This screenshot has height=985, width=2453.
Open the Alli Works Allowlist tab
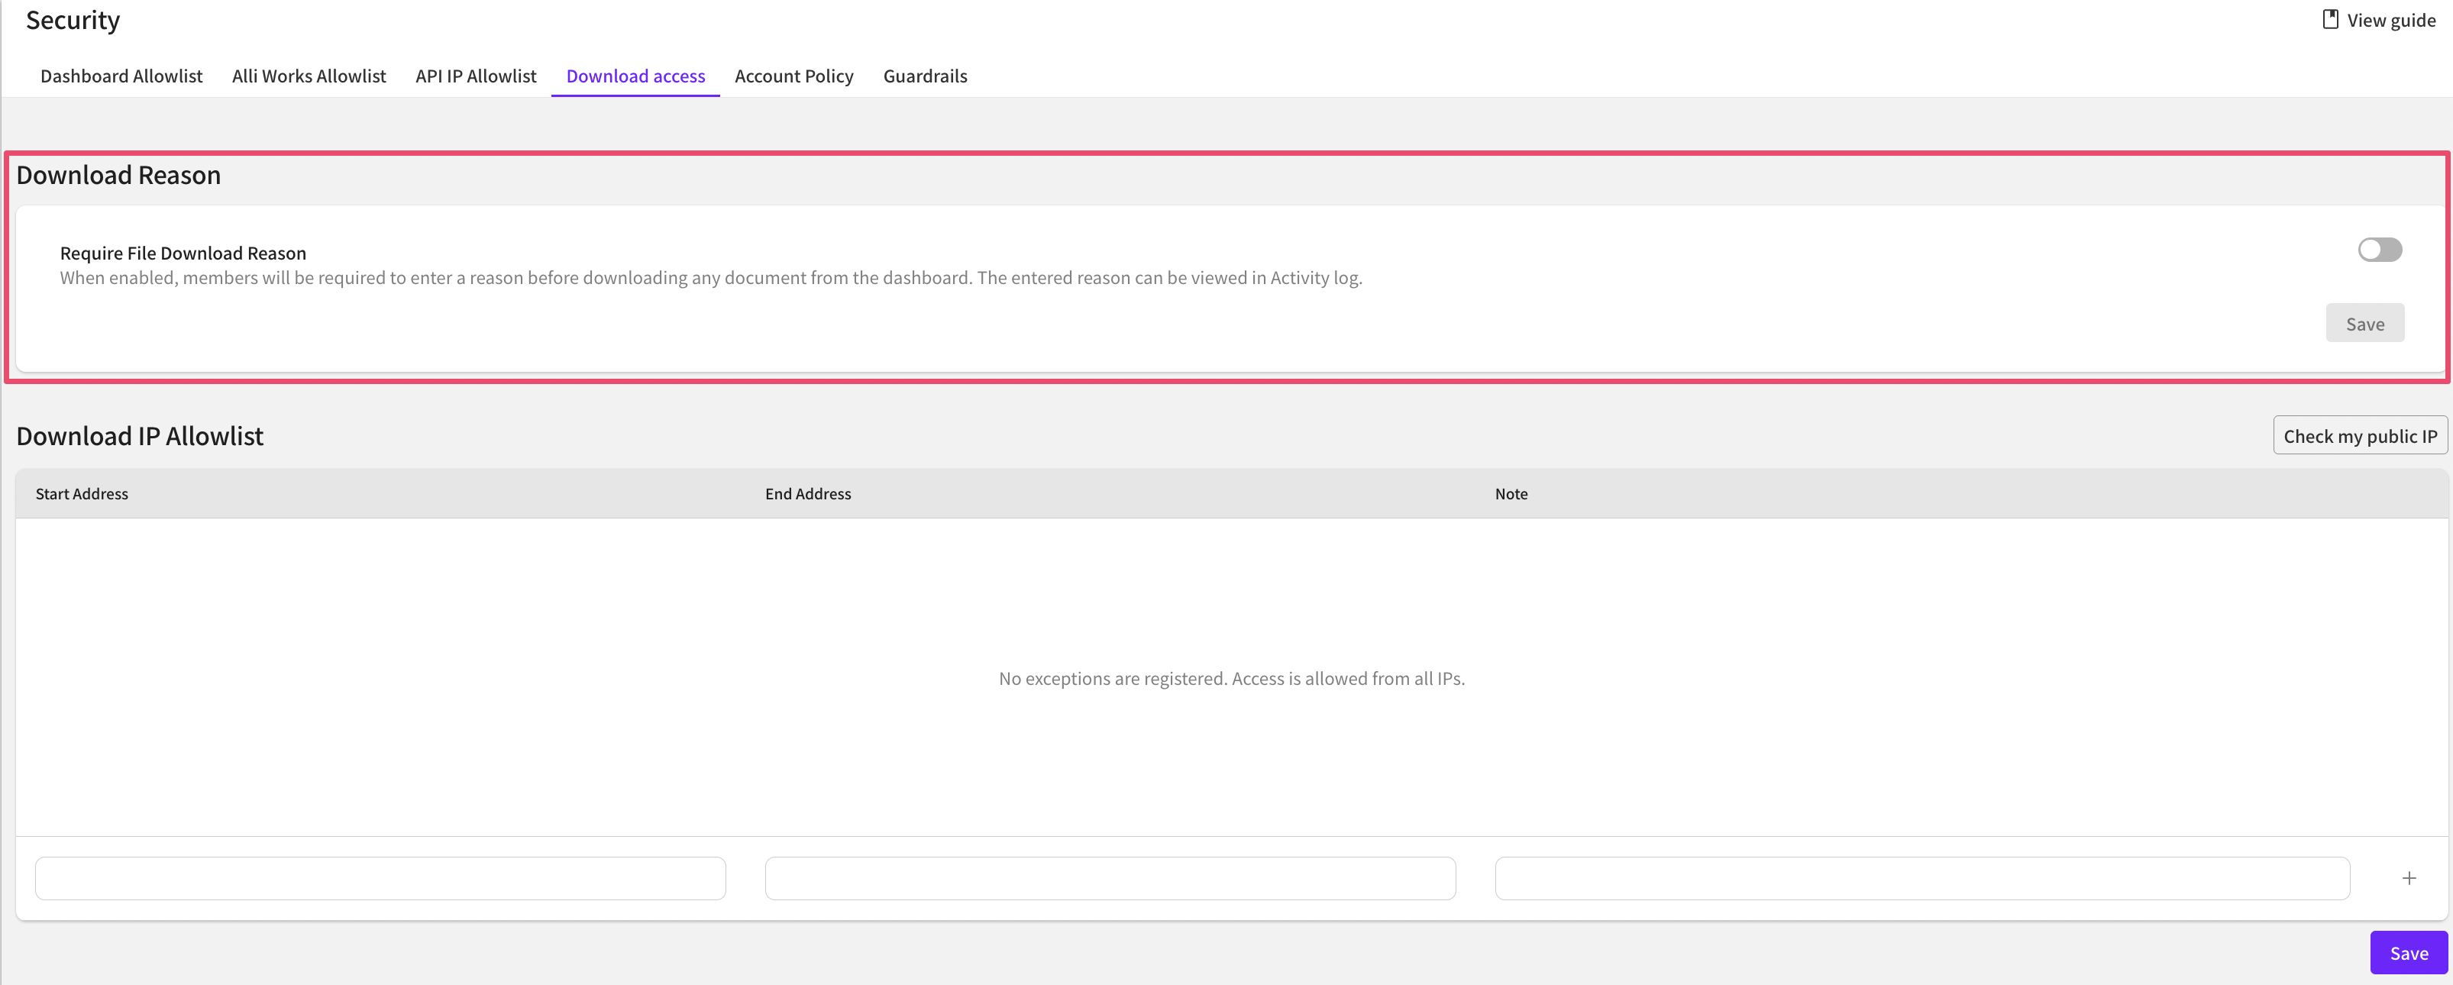pos(309,76)
